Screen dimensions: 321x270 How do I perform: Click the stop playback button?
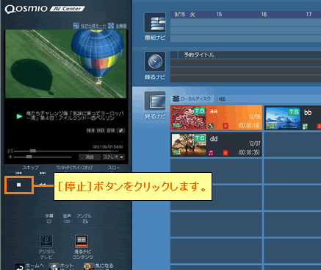[19, 185]
